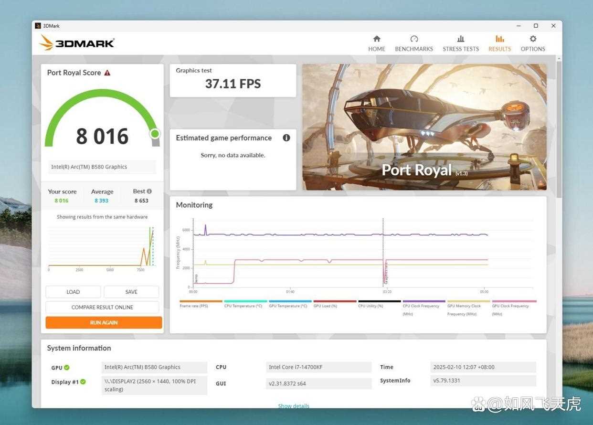Open the Home icon in the top navigation
593x425 pixels.
coord(377,39)
